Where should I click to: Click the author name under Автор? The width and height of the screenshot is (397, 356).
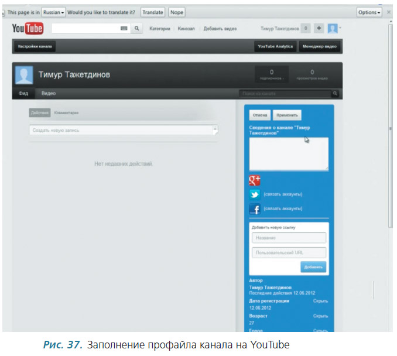[271, 287]
